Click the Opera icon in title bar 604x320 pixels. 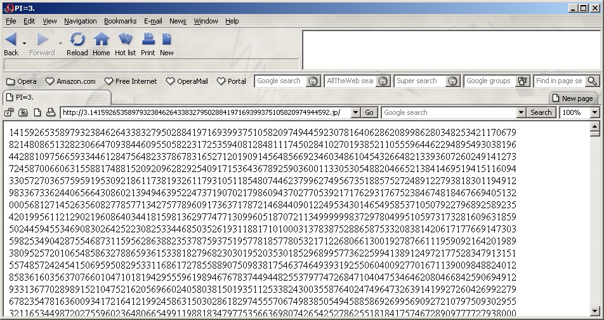point(8,8)
